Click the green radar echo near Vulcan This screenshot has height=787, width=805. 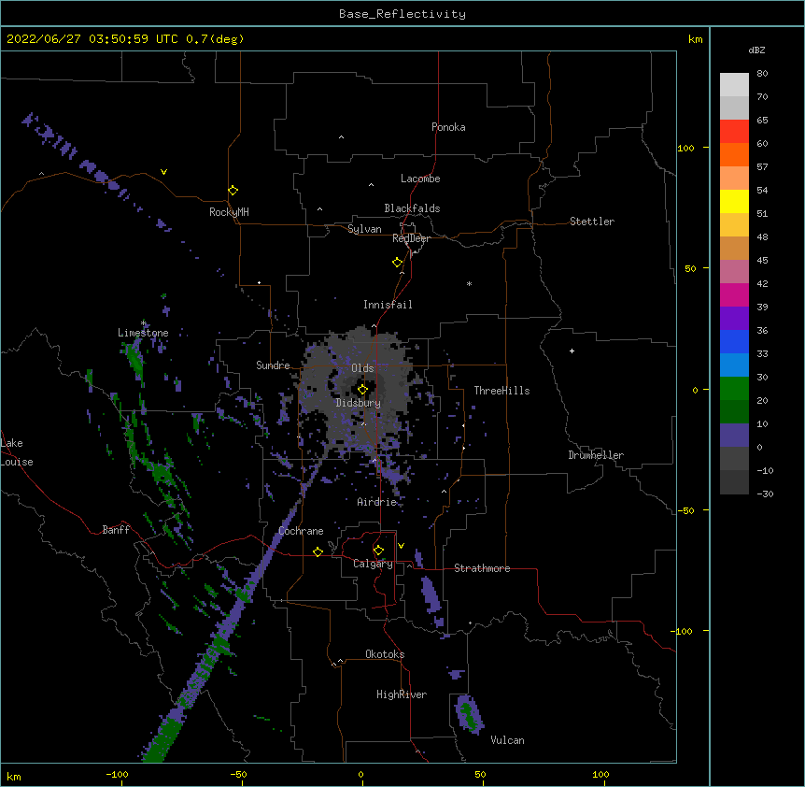[x=468, y=715]
